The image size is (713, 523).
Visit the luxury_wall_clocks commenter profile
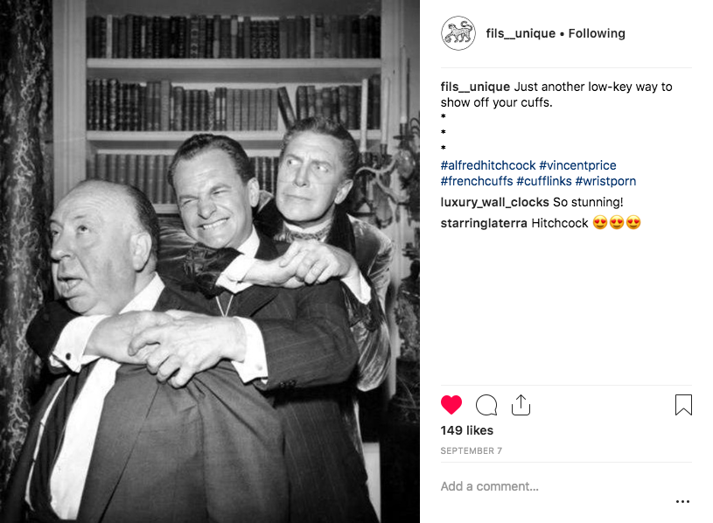click(x=495, y=202)
